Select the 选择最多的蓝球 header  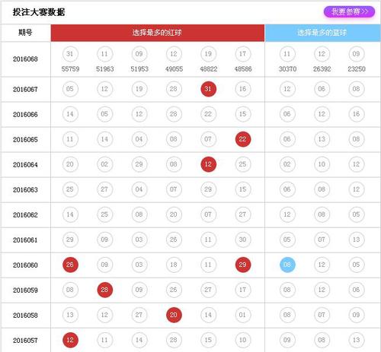(x=322, y=33)
